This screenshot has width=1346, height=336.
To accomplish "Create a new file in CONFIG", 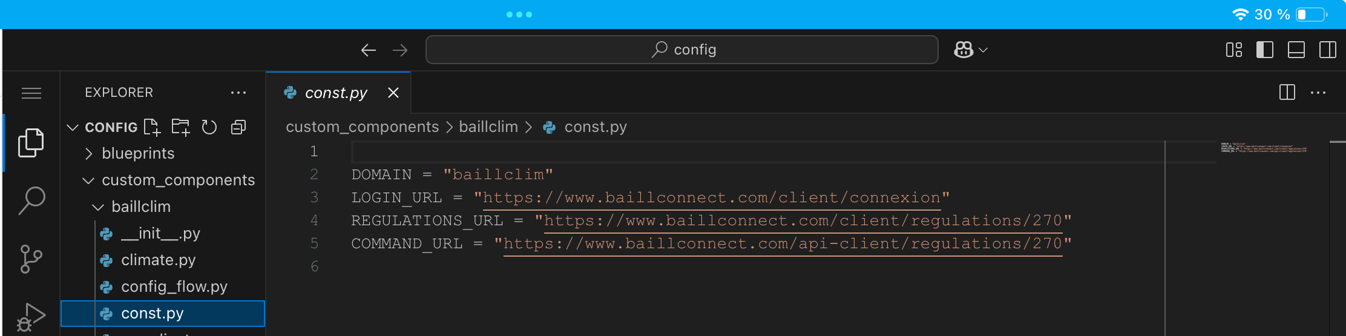I will (x=152, y=127).
